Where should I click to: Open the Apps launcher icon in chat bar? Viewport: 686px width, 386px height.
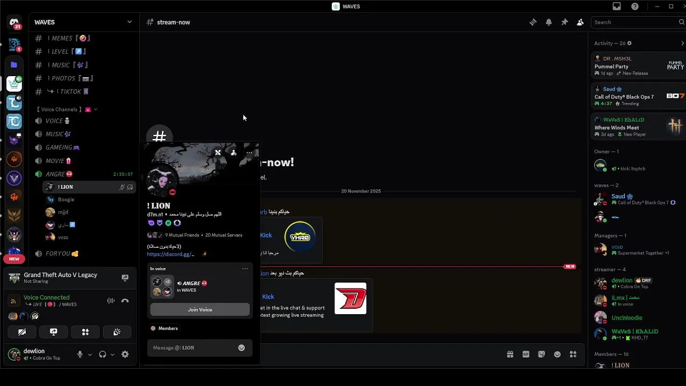573,354
